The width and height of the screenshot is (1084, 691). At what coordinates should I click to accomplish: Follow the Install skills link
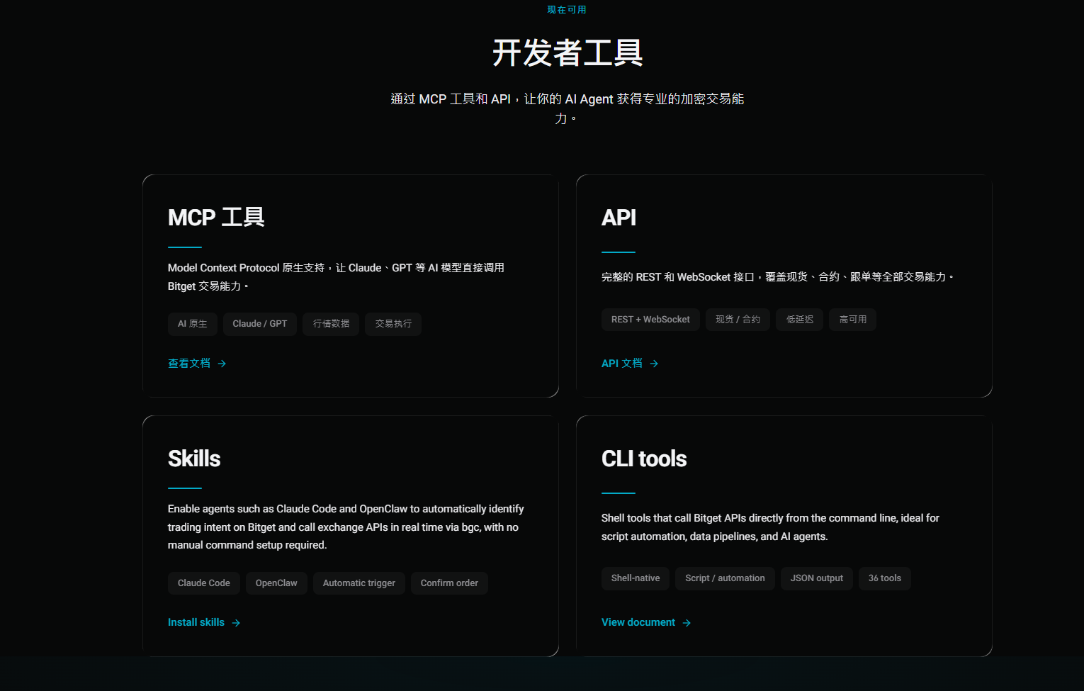[196, 622]
